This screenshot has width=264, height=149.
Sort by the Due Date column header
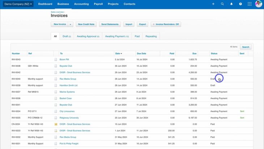(x=141, y=54)
